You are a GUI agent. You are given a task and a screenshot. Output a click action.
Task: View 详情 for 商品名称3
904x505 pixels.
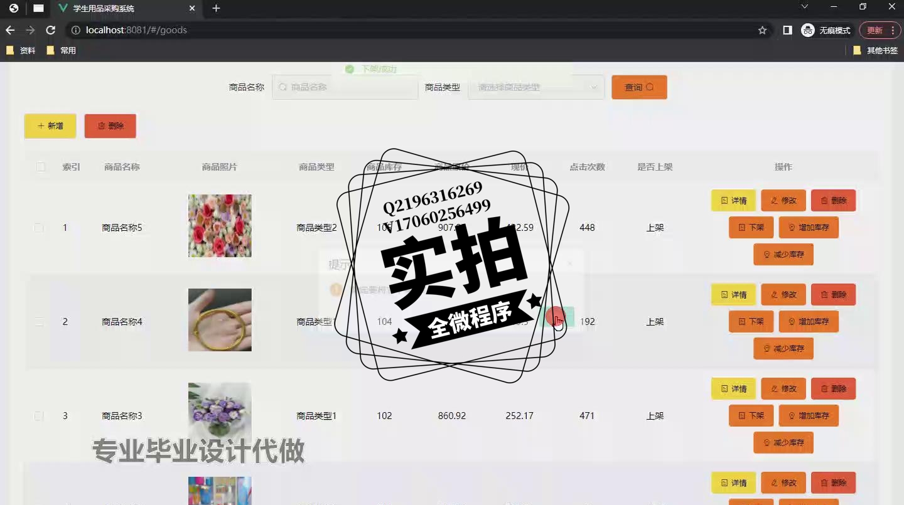(734, 389)
